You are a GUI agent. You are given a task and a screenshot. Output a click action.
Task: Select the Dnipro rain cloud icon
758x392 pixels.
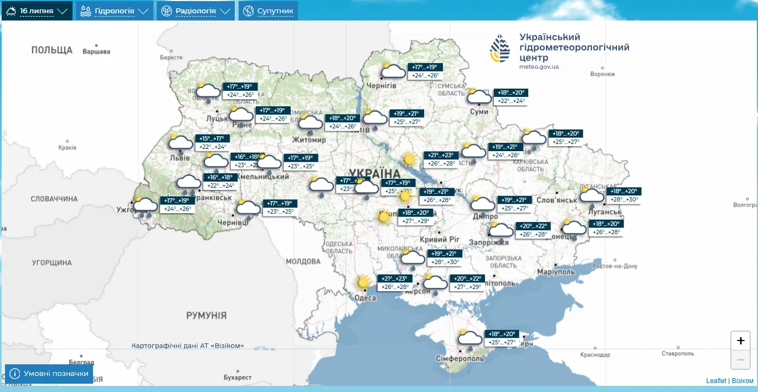[x=483, y=205]
